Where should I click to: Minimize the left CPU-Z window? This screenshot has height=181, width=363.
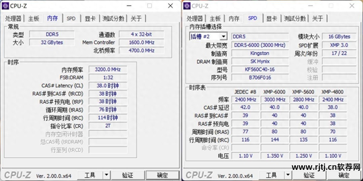[129, 6]
